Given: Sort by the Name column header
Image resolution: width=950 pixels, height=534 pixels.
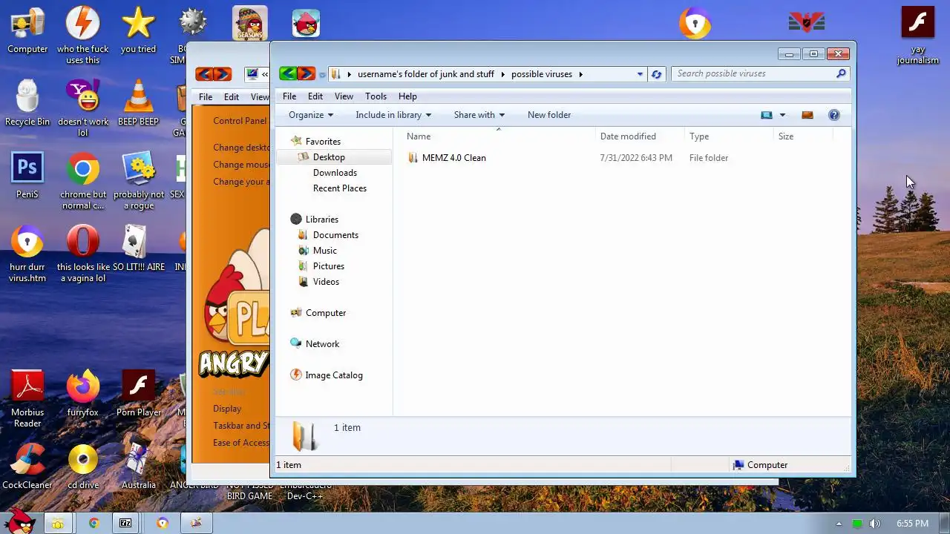Looking at the screenshot, I should (x=419, y=136).
